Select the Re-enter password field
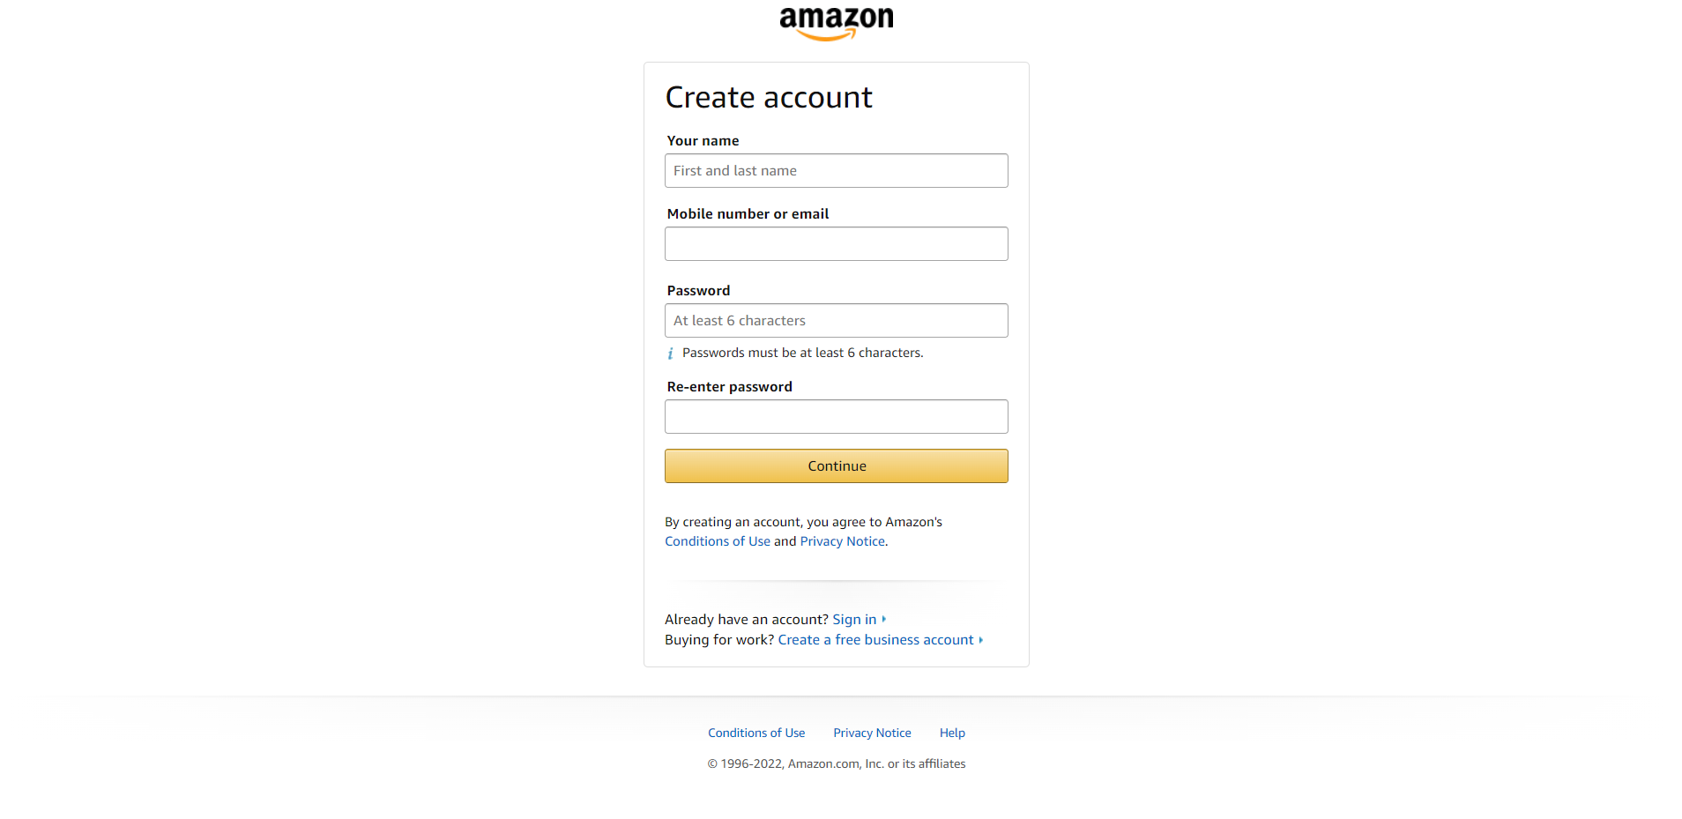 [x=836, y=417]
